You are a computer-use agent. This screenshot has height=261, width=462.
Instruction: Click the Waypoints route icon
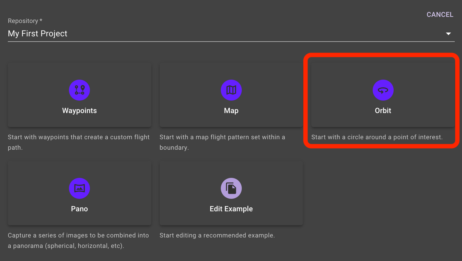(79, 90)
